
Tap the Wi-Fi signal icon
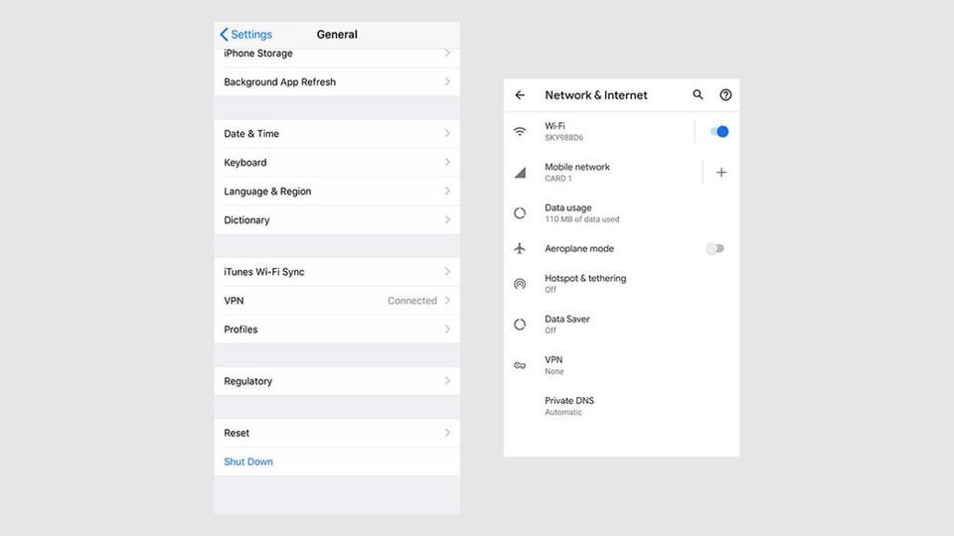click(520, 131)
